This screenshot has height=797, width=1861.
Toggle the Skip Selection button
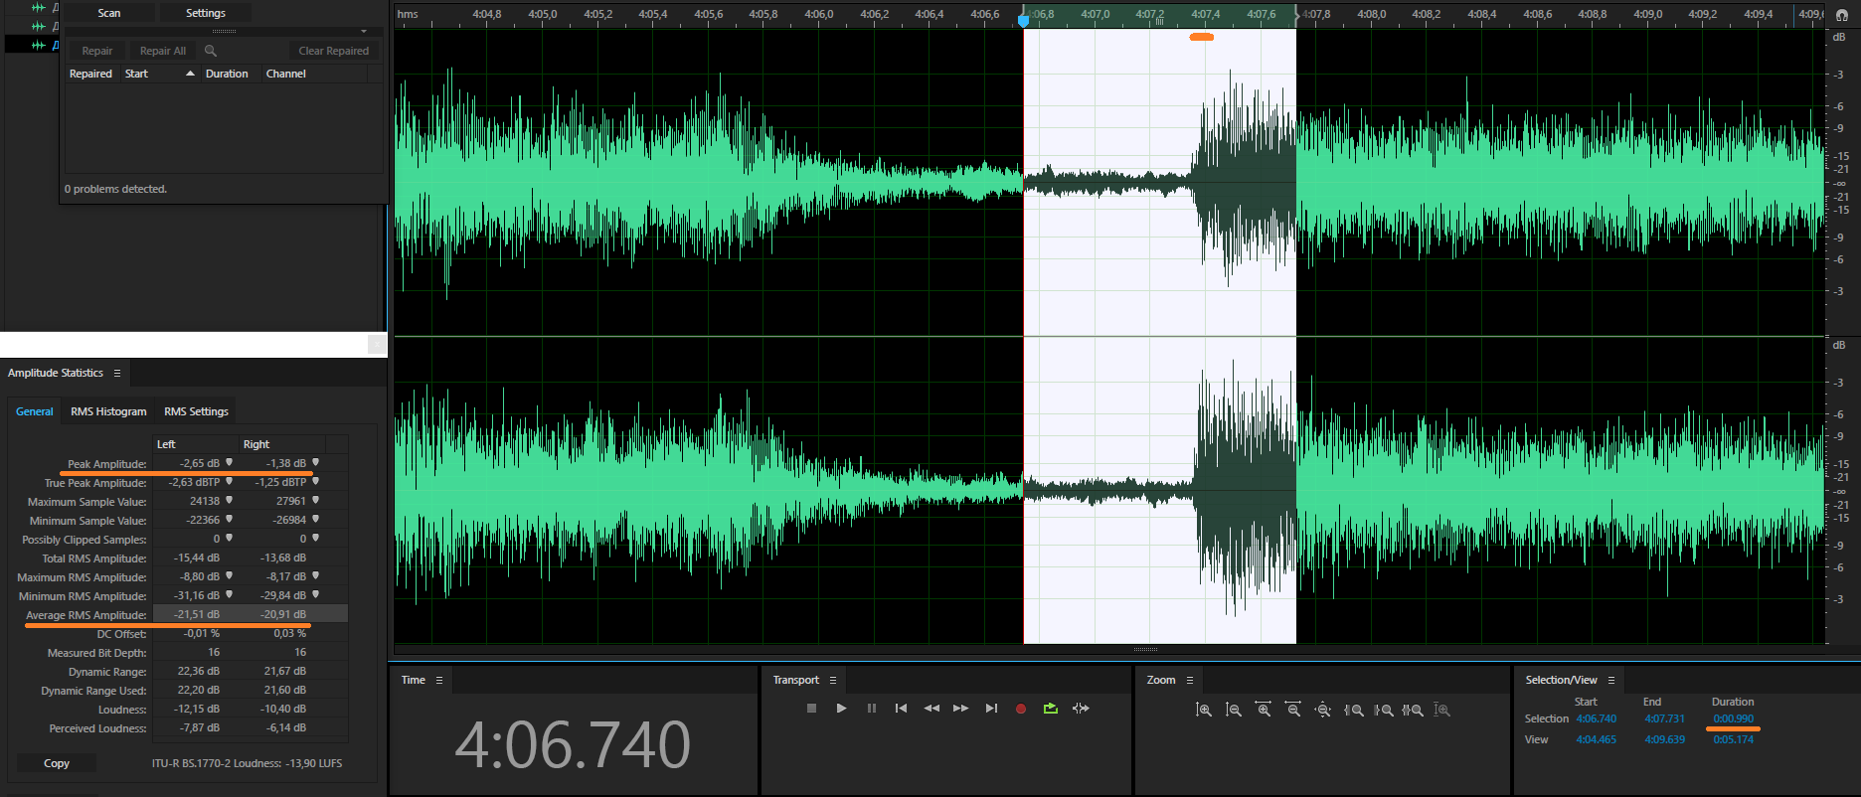click(x=1081, y=709)
